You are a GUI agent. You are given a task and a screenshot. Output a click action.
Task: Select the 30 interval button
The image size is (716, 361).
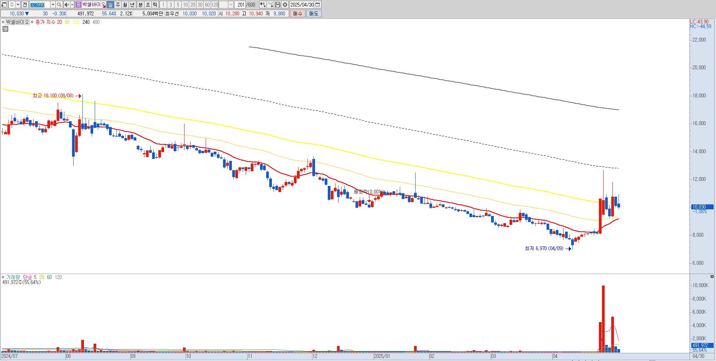pos(200,5)
